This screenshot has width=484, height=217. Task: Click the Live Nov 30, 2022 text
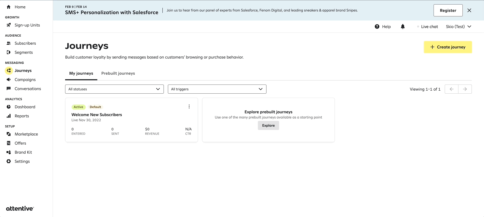[86, 120]
